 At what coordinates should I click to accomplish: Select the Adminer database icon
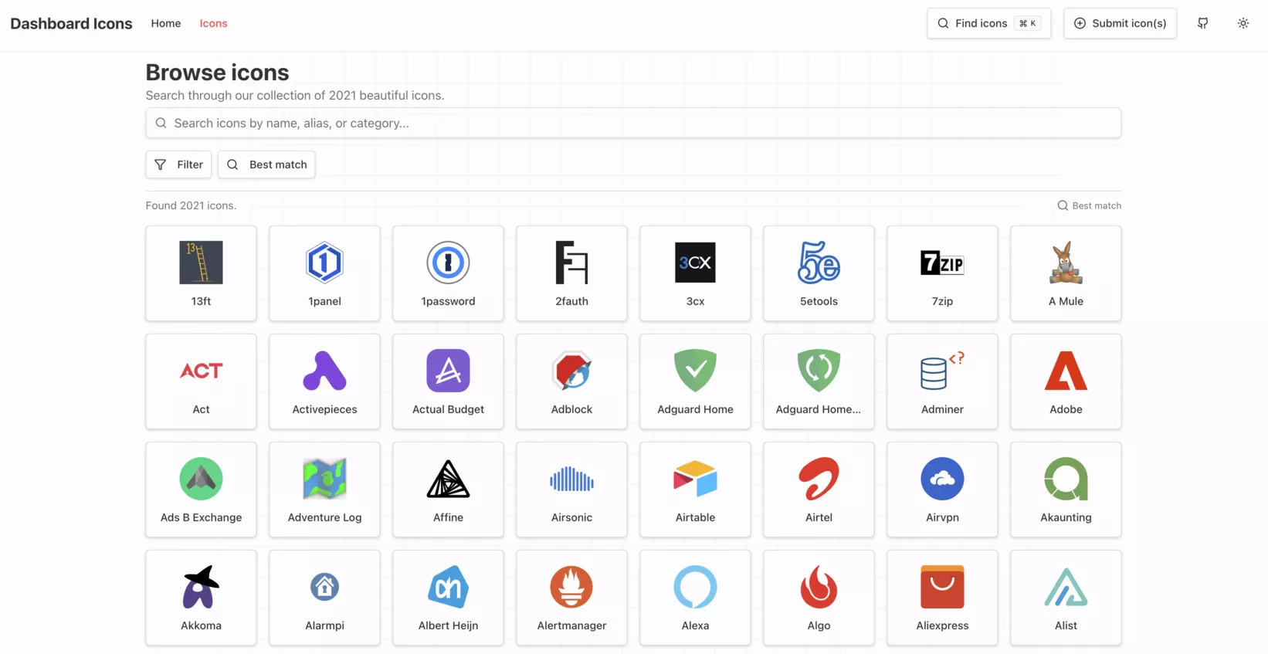(942, 381)
